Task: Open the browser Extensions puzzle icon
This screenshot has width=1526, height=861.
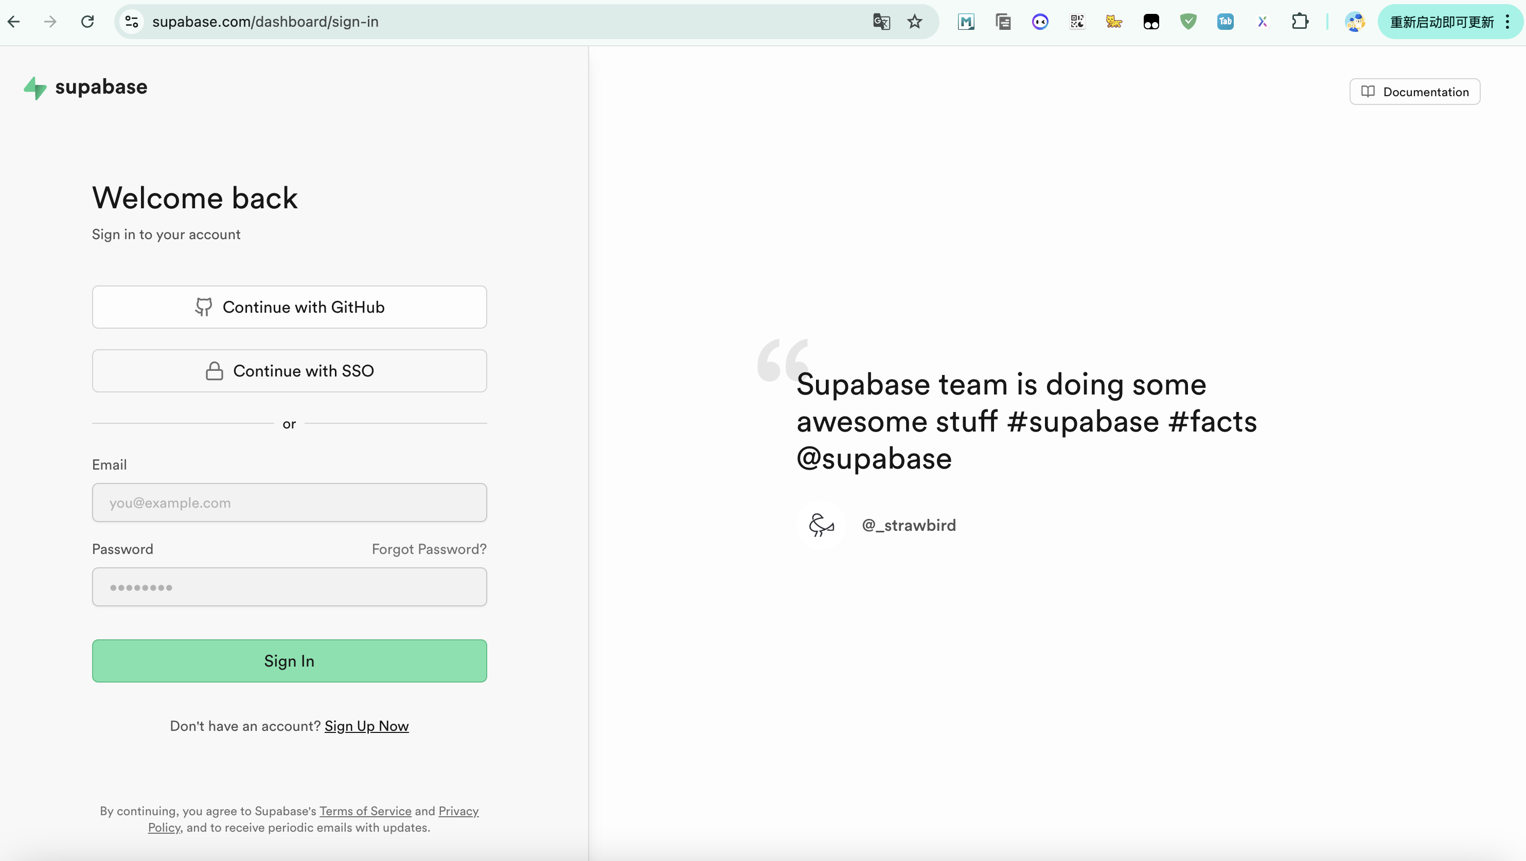Action: click(x=1299, y=22)
